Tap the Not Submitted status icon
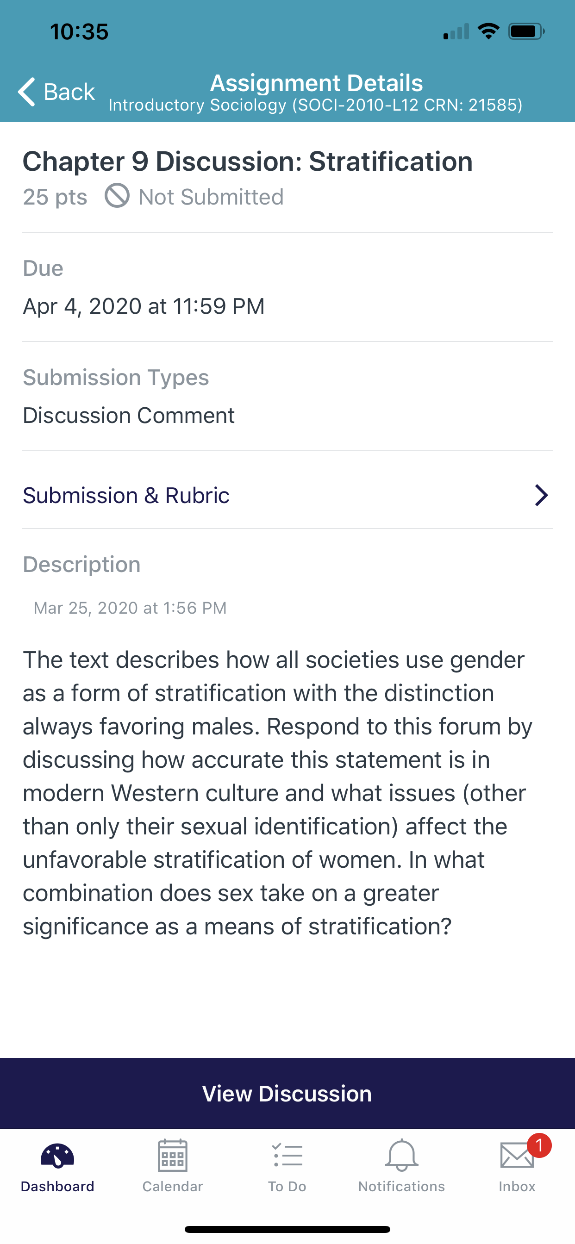575x1244 pixels. 117,196
